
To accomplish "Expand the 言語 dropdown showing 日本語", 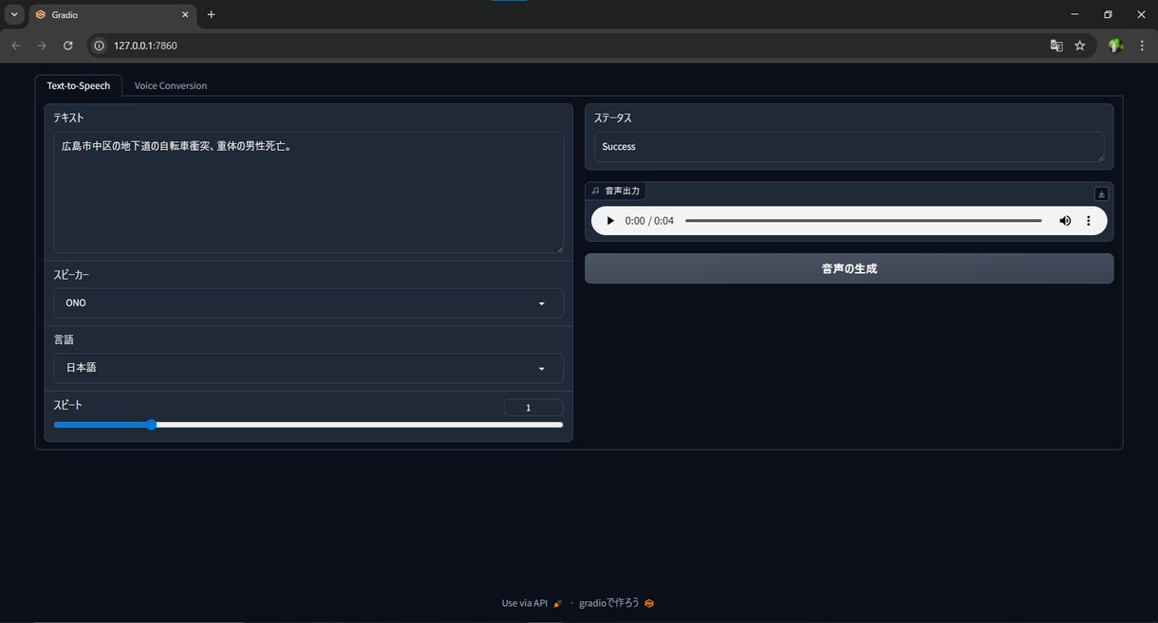I will point(308,368).
